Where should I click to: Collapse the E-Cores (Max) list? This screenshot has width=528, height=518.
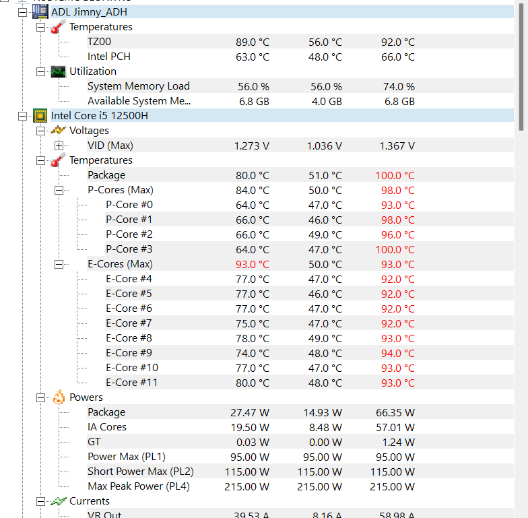pos(59,264)
